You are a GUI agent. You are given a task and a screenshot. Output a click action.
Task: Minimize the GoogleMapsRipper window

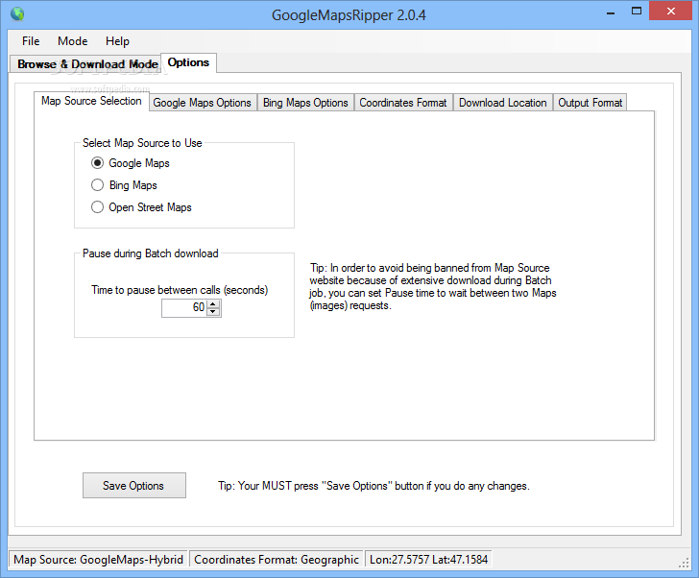(611, 12)
